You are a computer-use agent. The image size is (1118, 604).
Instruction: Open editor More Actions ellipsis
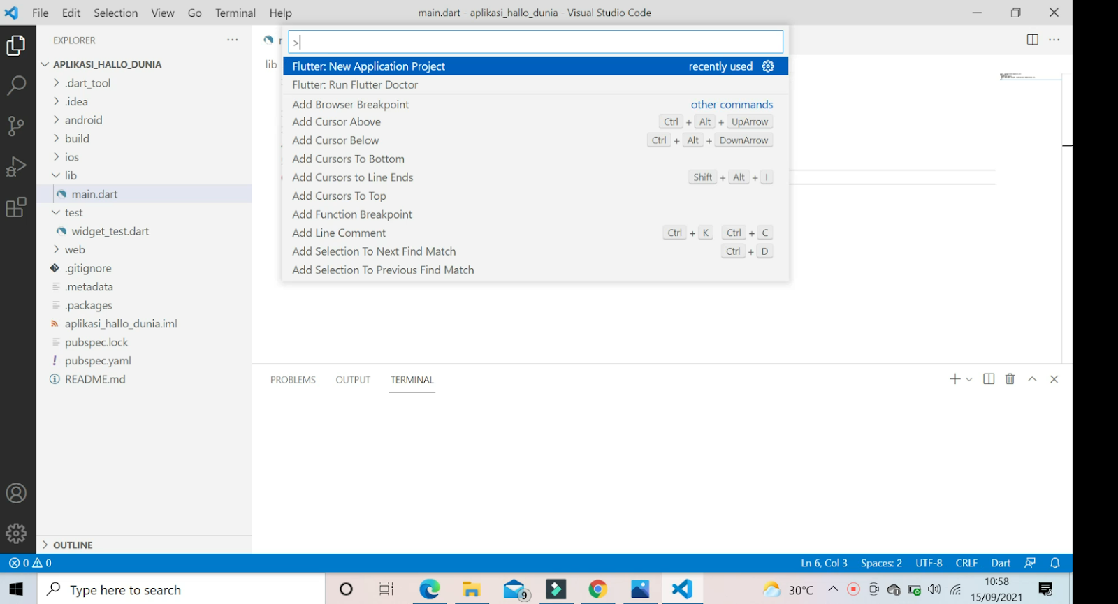1054,40
